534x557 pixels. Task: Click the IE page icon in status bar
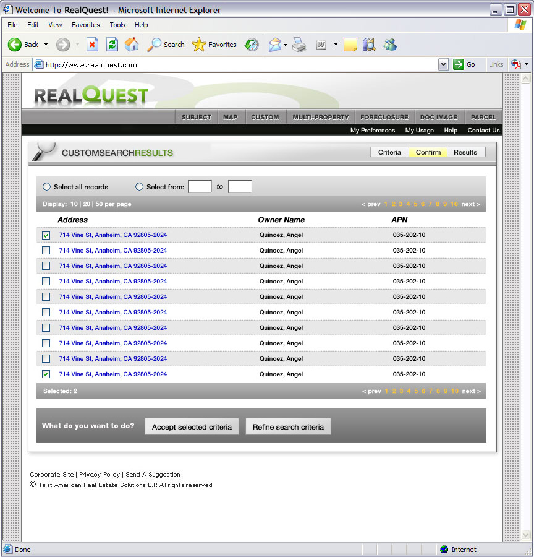click(x=8, y=549)
